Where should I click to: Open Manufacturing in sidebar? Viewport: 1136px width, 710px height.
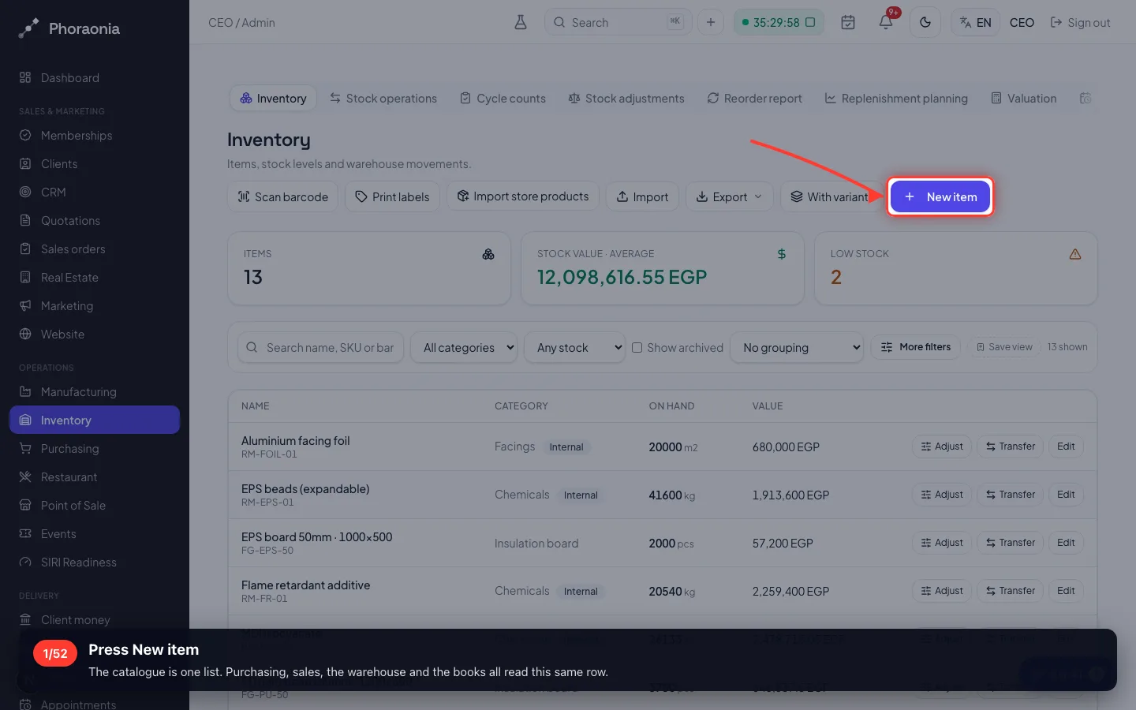(x=95, y=391)
